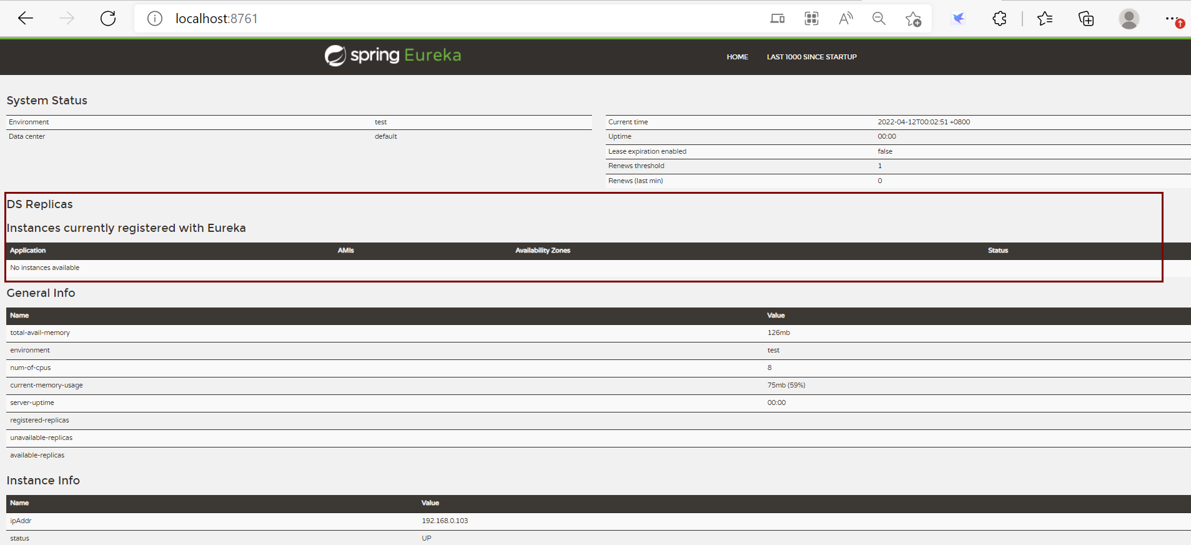Click the System Status heading

[x=47, y=101]
